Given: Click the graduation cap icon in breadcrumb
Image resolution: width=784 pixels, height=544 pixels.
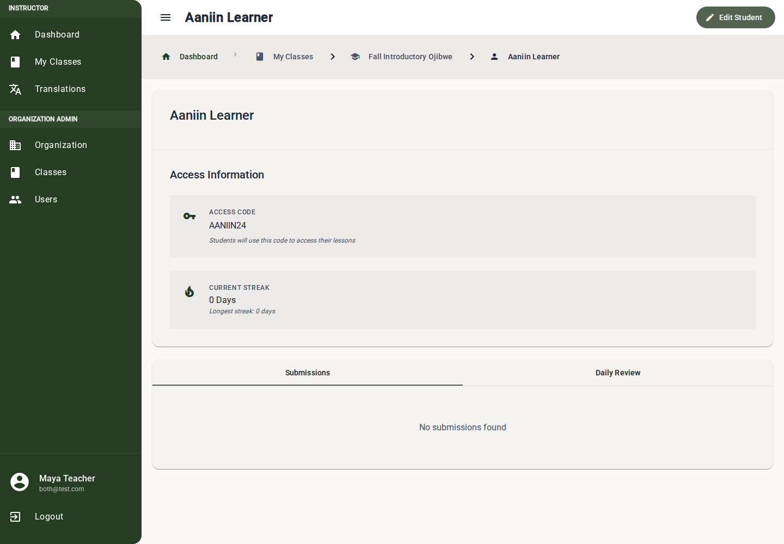Looking at the screenshot, I should pyautogui.click(x=355, y=57).
